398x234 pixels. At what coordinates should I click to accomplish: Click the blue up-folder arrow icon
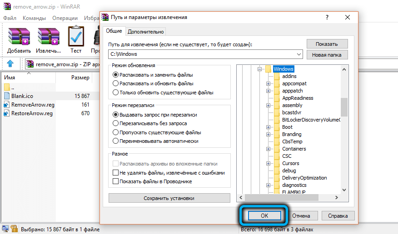[x=10, y=64]
